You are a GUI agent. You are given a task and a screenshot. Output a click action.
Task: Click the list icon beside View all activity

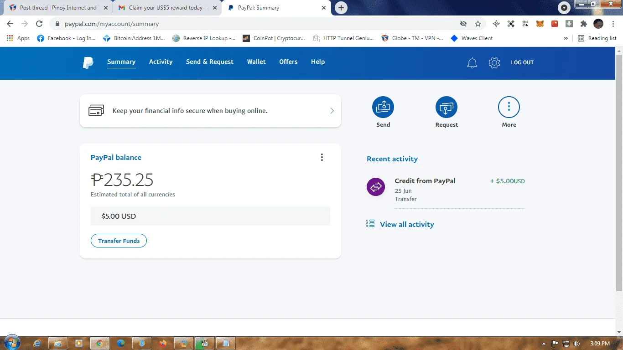point(370,223)
